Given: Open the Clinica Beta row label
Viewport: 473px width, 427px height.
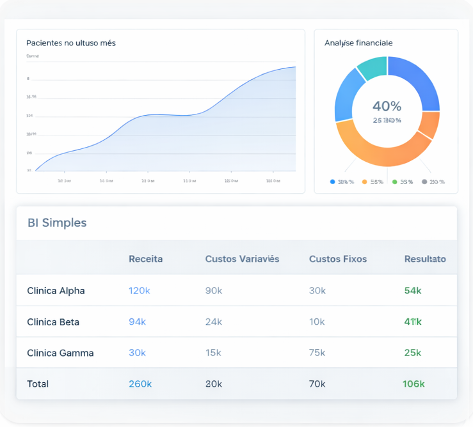Looking at the screenshot, I should [x=53, y=322].
